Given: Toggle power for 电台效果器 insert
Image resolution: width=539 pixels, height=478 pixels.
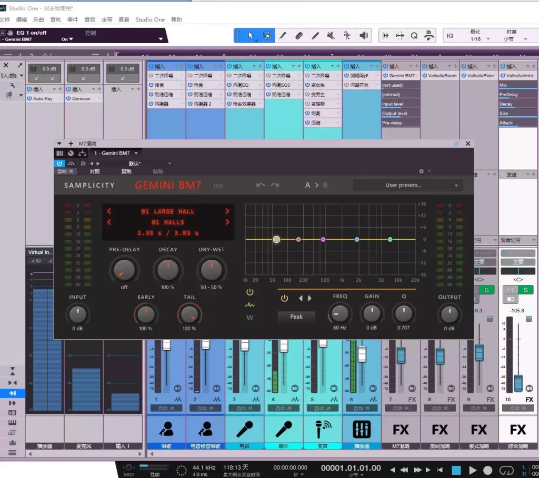Looking at the screenshot, I should [229, 104].
